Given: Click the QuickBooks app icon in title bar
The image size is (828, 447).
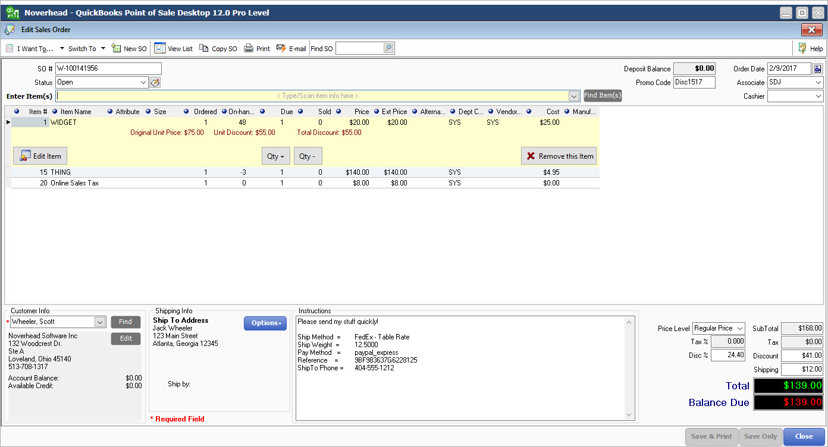Looking at the screenshot, I should click(x=11, y=12).
